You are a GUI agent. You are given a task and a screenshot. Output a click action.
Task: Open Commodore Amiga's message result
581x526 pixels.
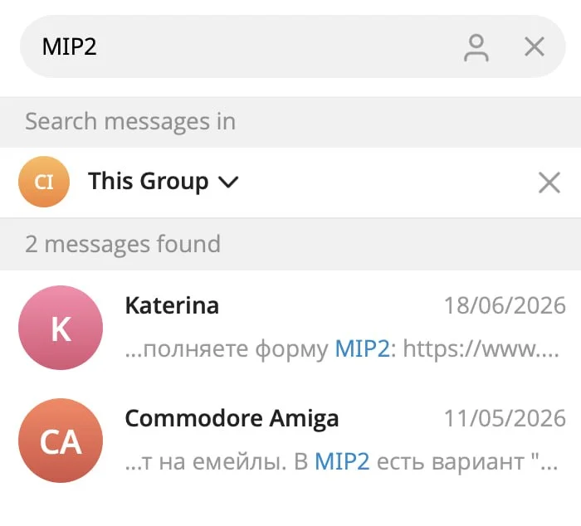click(x=290, y=441)
